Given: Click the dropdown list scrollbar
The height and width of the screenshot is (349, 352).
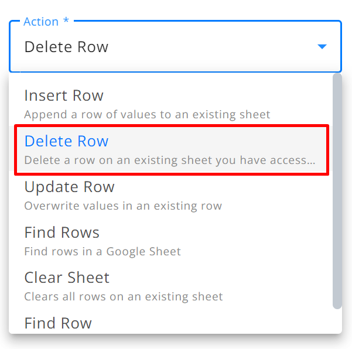Looking at the screenshot, I should coord(337,191).
